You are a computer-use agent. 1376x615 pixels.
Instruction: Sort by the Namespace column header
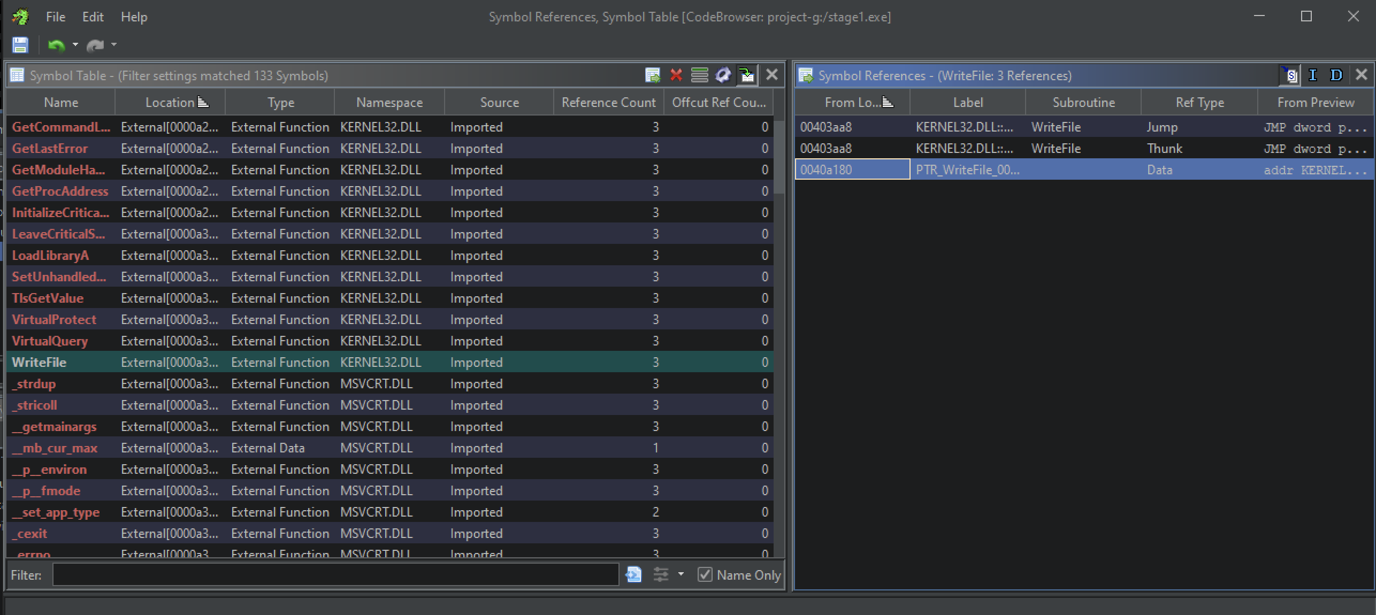(x=389, y=102)
